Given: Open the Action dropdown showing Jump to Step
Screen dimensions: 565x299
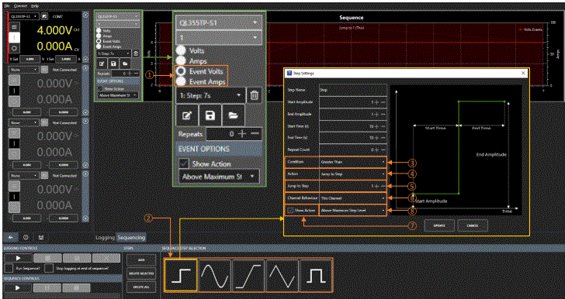Looking at the screenshot, I should click(x=353, y=174).
